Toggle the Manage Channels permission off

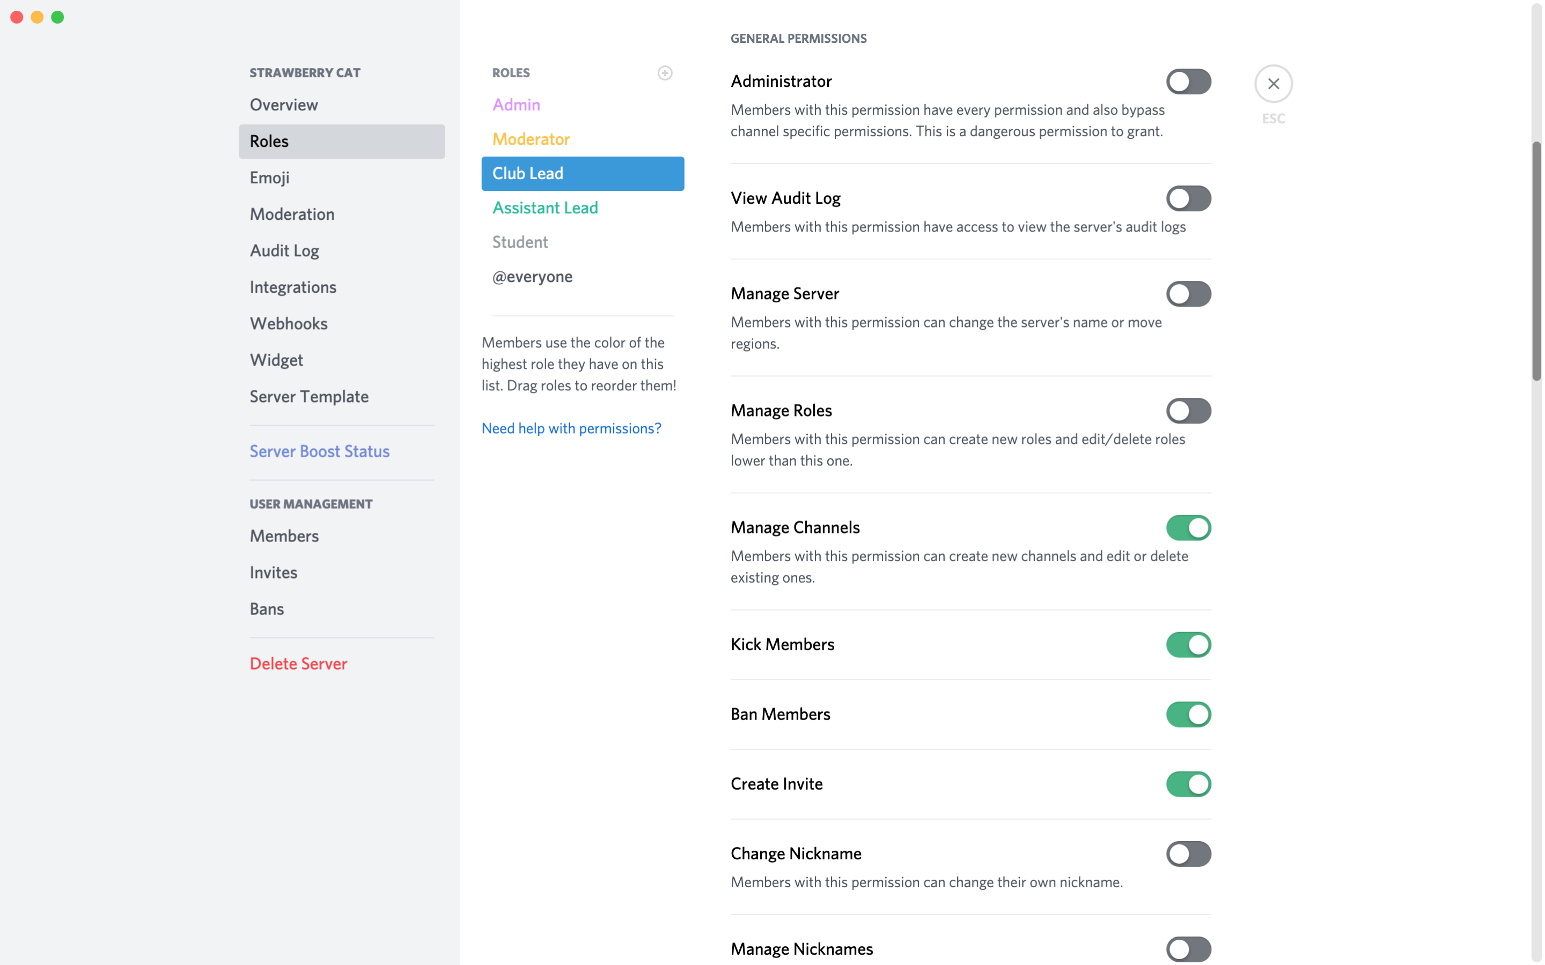(1188, 527)
